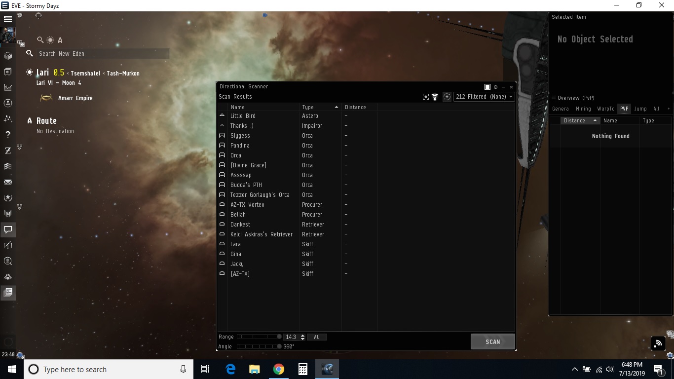Switch to the Jump overview tab
This screenshot has width=674, height=379.
(x=640, y=109)
